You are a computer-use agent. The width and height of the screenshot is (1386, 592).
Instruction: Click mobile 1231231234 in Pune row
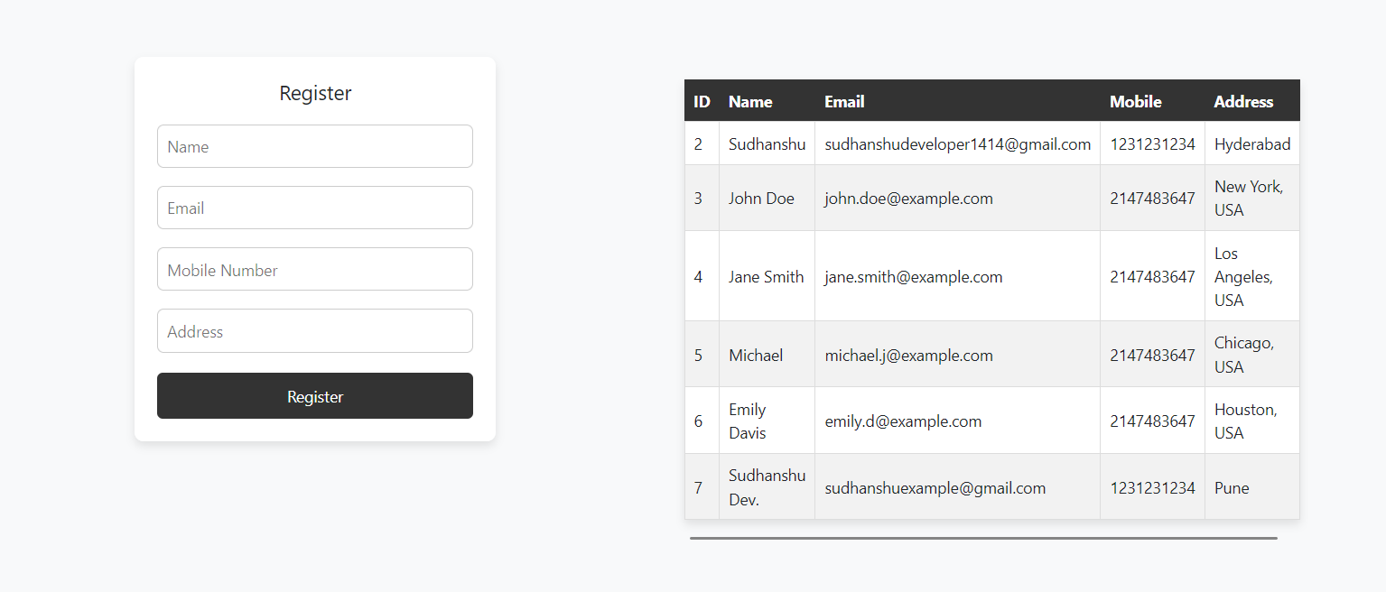tap(1152, 487)
